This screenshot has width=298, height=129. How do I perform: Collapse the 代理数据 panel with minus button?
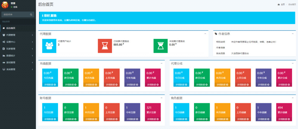tap(205, 34)
